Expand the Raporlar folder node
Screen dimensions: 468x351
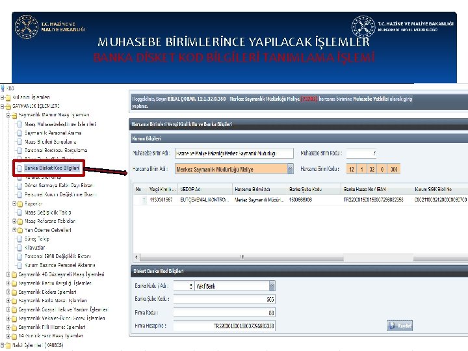point(14,203)
